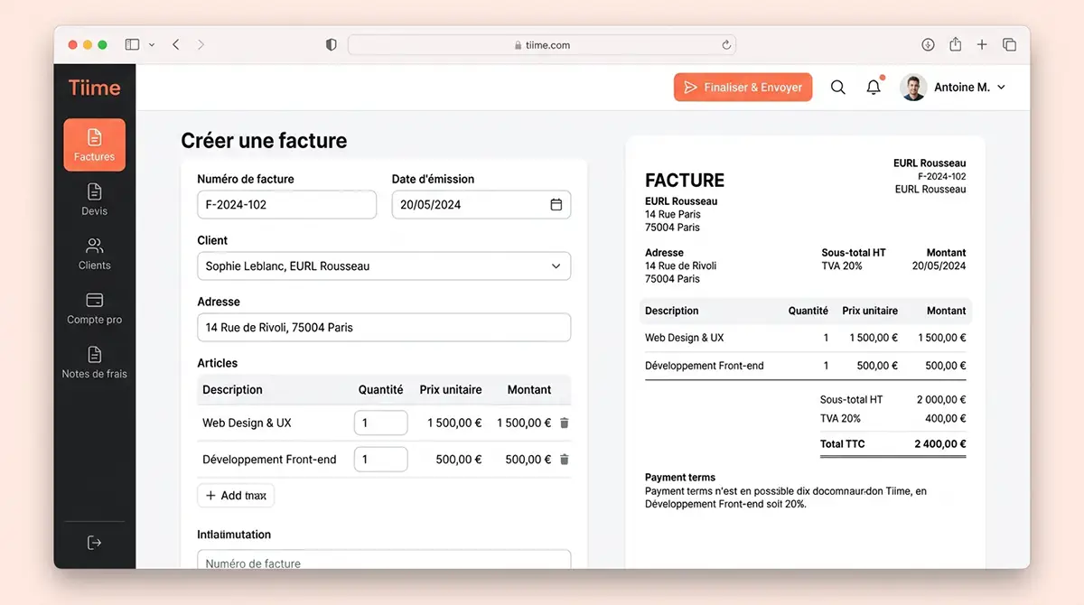Click quantity field for Web Design & UX
The width and height of the screenshot is (1084, 605).
(x=380, y=423)
